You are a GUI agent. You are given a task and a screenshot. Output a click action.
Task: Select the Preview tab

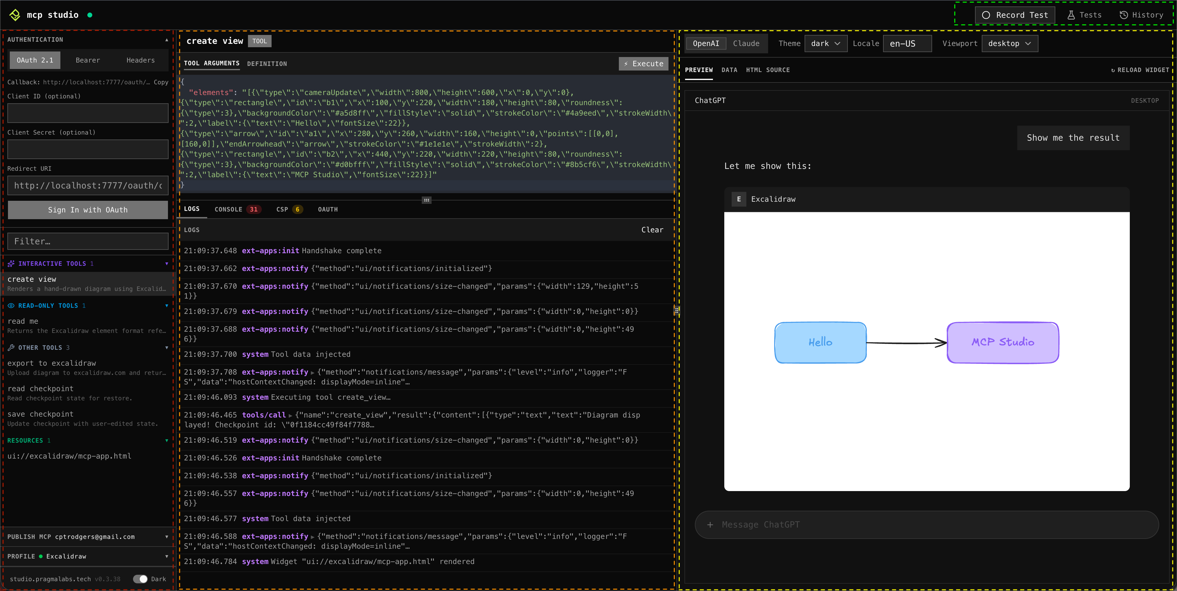(x=699, y=70)
